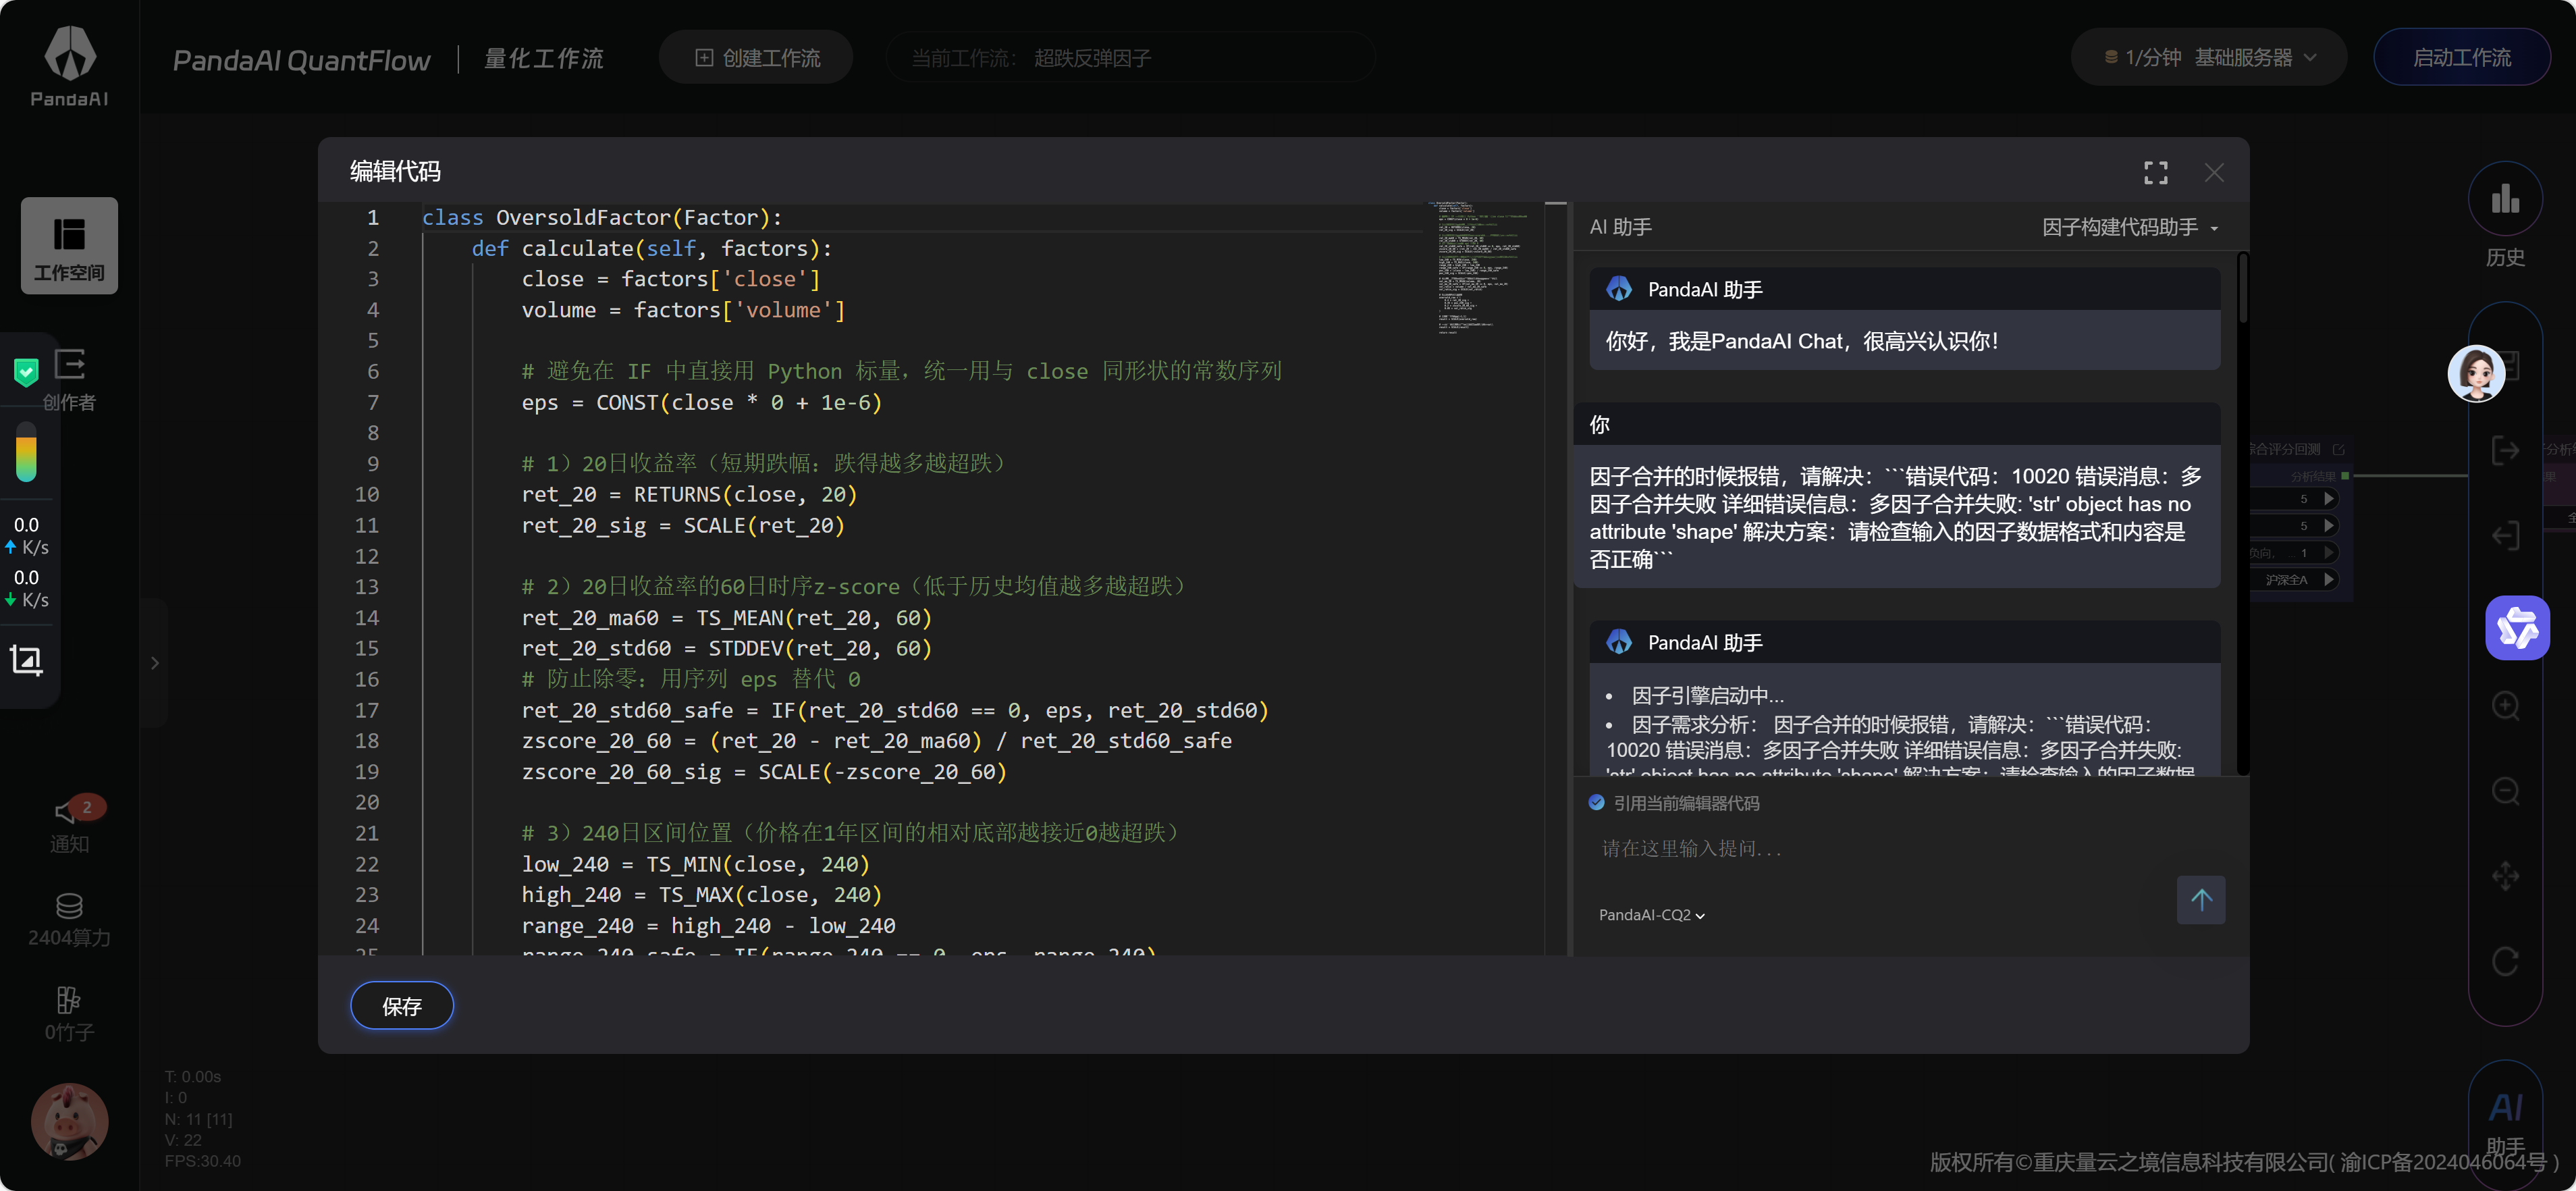Screen dimensions: 2576x1191
Task: Toggle fullscreen for the code editor dialog
Action: tap(2156, 172)
